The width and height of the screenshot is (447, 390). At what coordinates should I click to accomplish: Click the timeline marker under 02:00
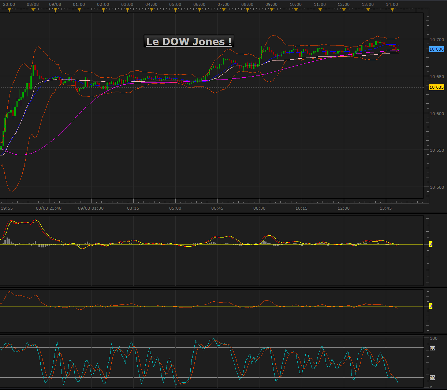pyautogui.click(x=103, y=10)
